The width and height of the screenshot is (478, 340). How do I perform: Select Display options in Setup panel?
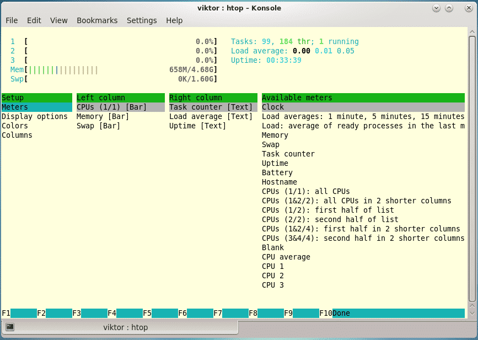pyautogui.click(x=35, y=116)
